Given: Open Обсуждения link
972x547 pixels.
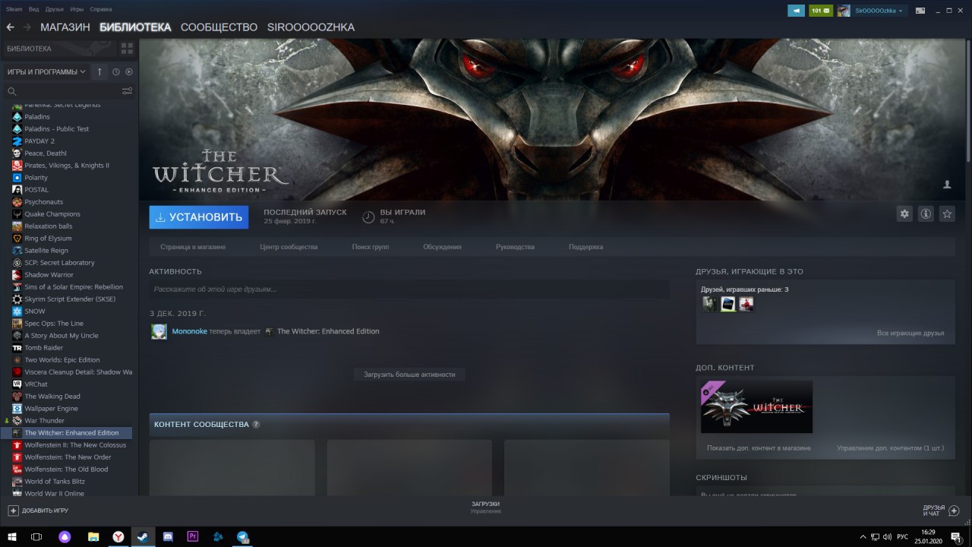Looking at the screenshot, I should [442, 247].
